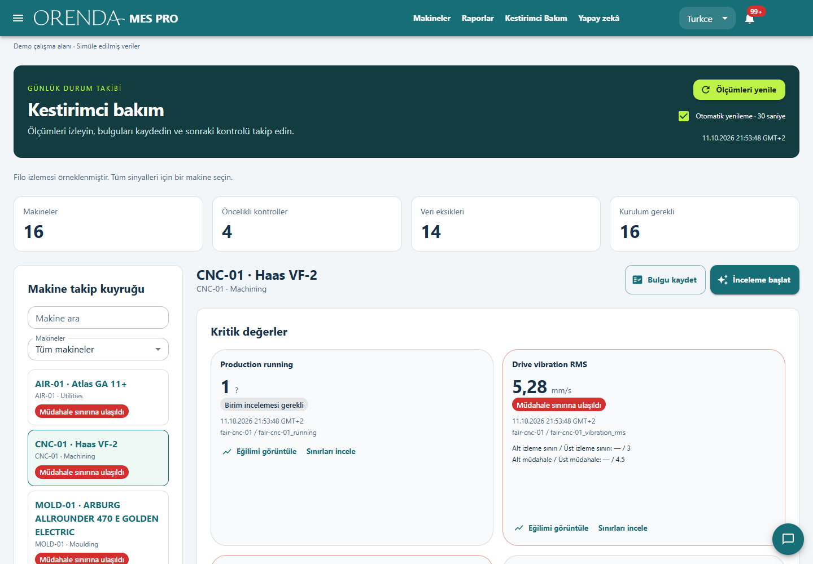The height and width of the screenshot is (564, 813).
Task: Select the CNC-01 · Haas VF-2 queue card
Action: click(x=98, y=458)
